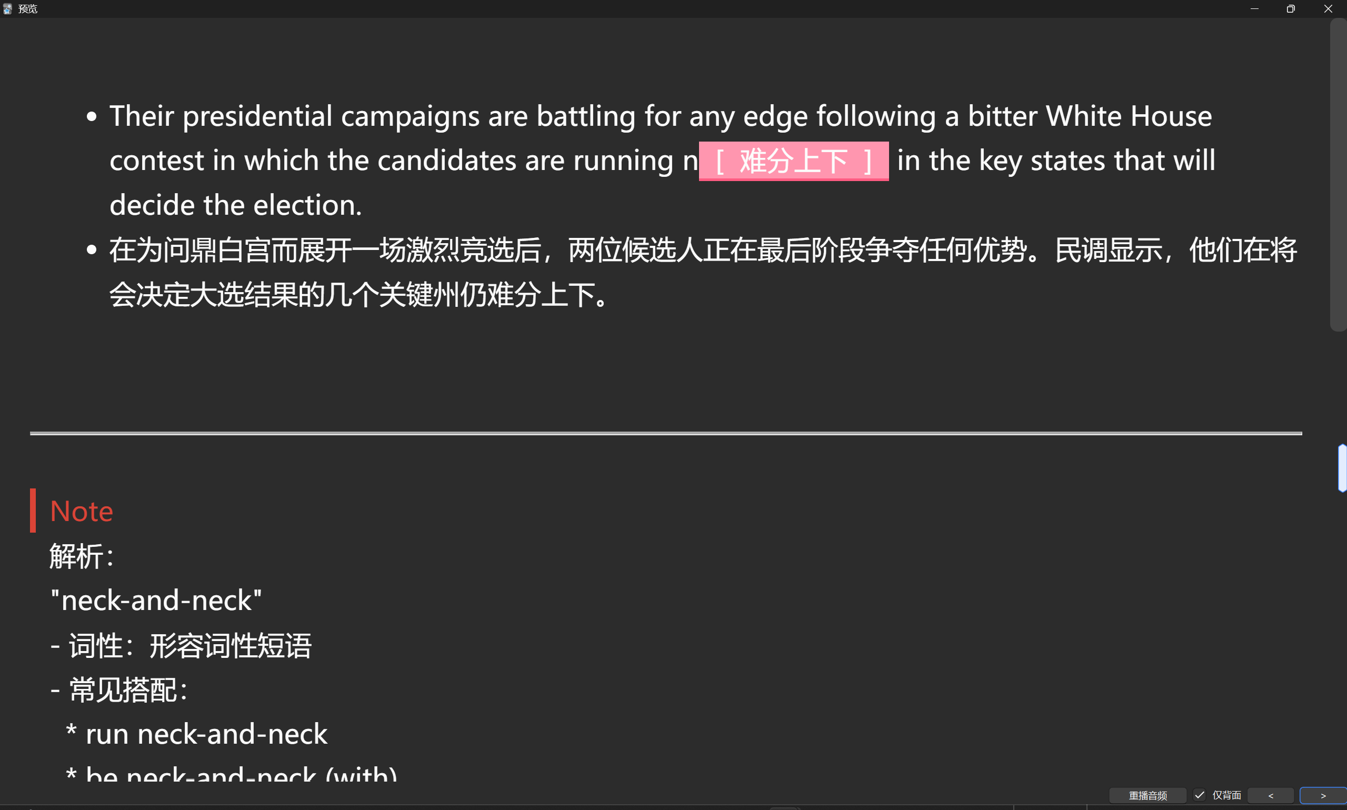Advance to next card with > button

tap(1323, 795)
